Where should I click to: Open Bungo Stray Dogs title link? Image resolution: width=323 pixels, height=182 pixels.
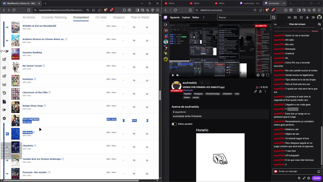(x=33, y=106)
